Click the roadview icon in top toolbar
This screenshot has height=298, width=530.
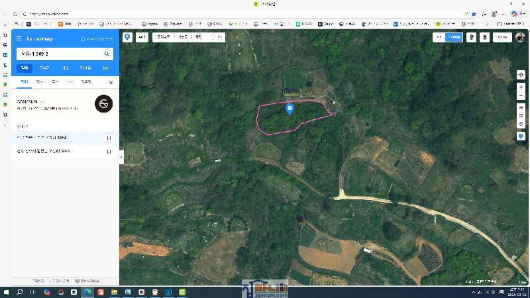(471, 38)
